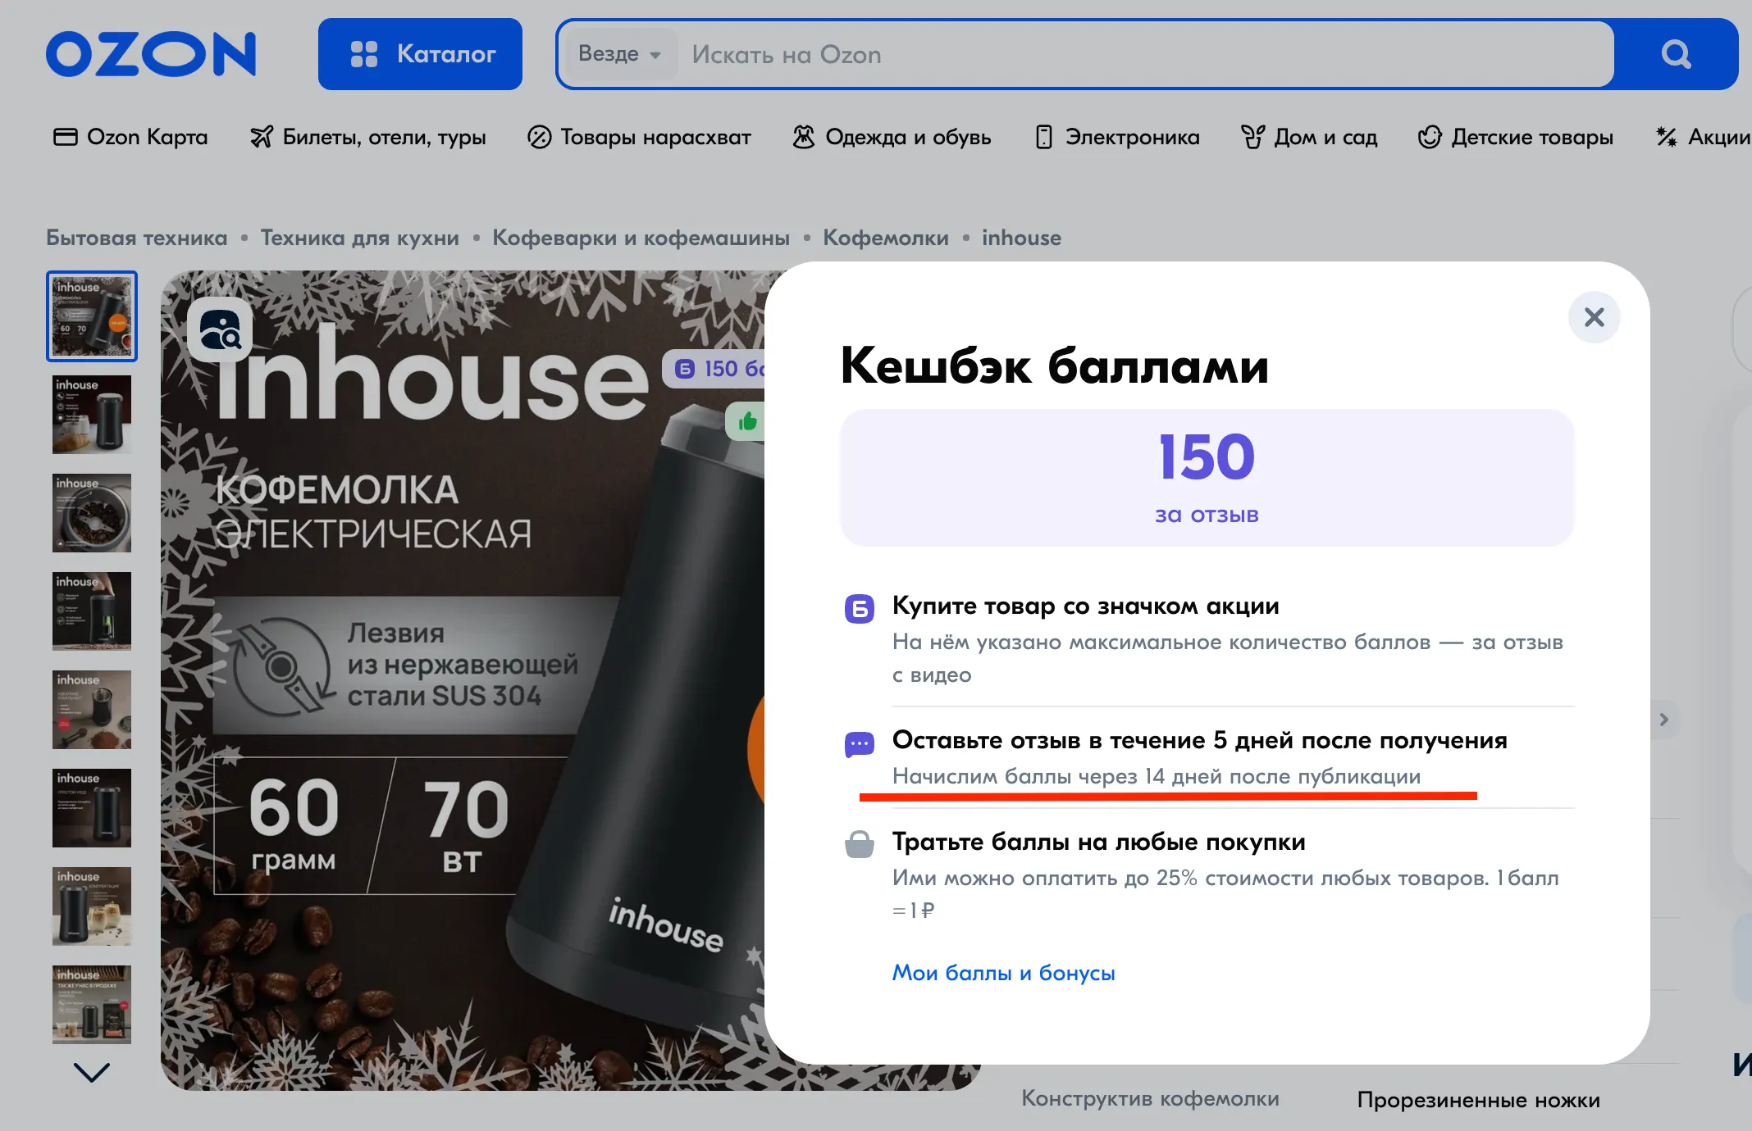Screen dimensions: 1752x1131
Task: Select second inhouse product thumbnail
Action: [x=92, y=415]
